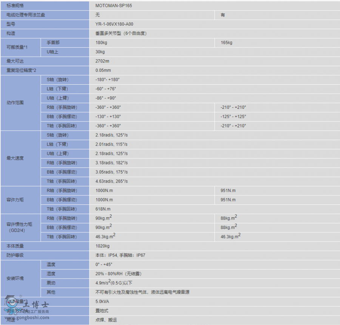The image size is (340, 325).
Task: Click the "动作范围" group label
Action: pos(15,103)
